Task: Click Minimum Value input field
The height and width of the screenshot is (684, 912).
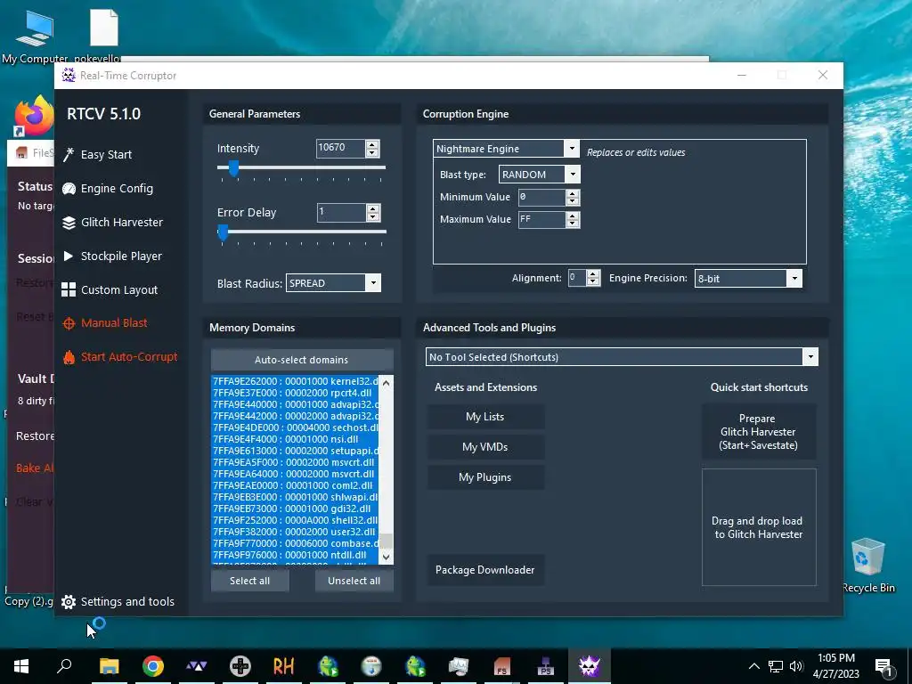Action: [x=541, y=197]
